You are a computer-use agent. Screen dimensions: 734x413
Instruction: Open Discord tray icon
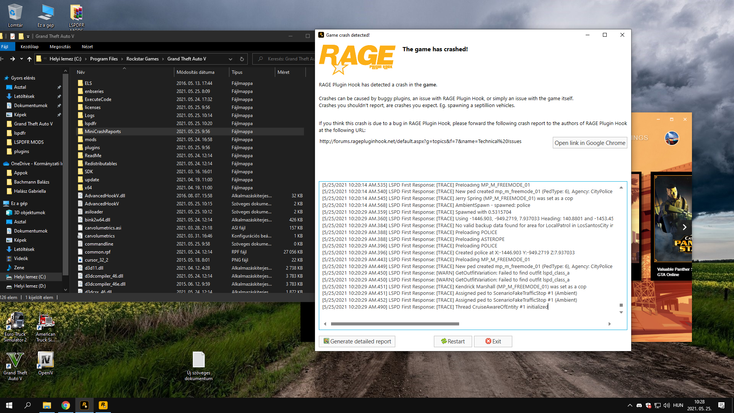point(639,405)
